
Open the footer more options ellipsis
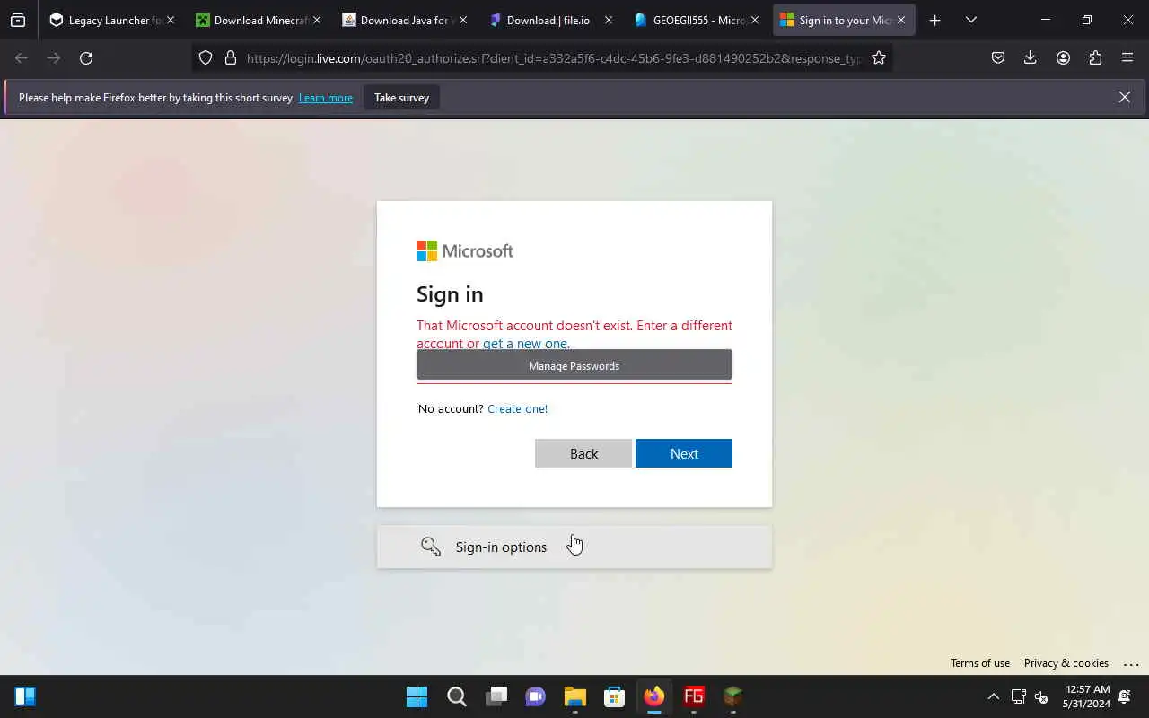pos(1131,663)
